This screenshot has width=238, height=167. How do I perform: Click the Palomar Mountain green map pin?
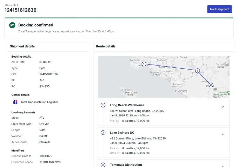click(x=228, y=93)
